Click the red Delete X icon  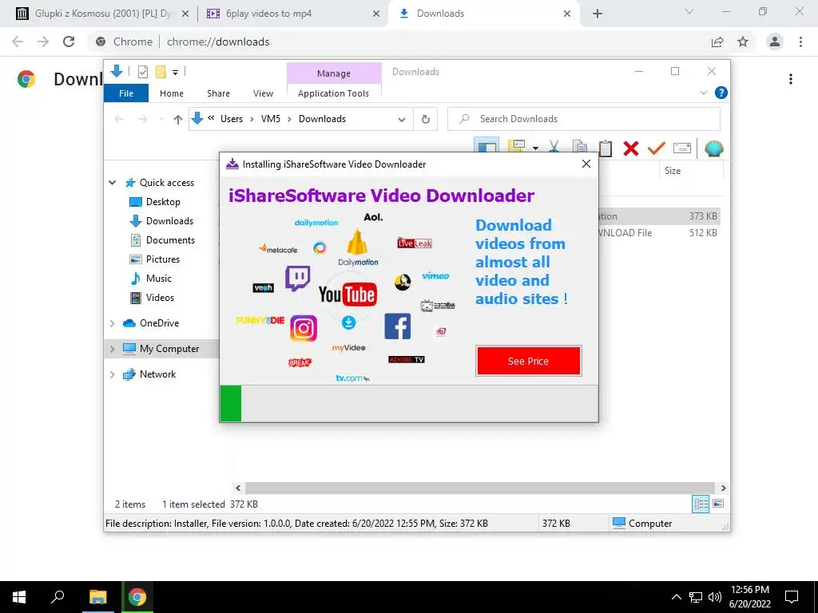click(x=631, y=148)
